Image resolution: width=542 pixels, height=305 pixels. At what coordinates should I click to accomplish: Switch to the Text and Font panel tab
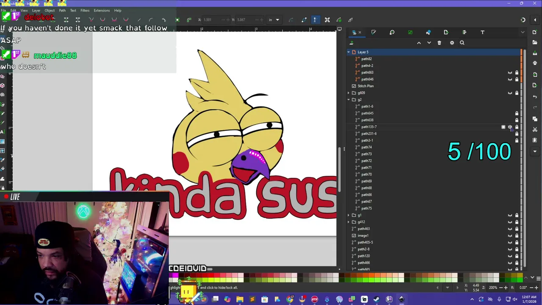point(482,32)
